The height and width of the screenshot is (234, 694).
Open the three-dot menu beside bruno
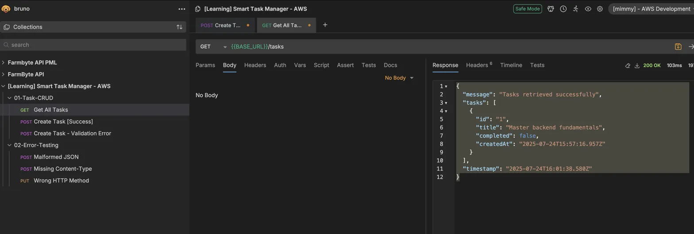(182, 9)
